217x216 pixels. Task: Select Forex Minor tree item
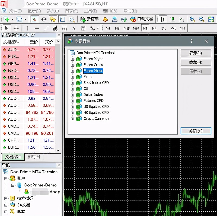coord(93,71)
